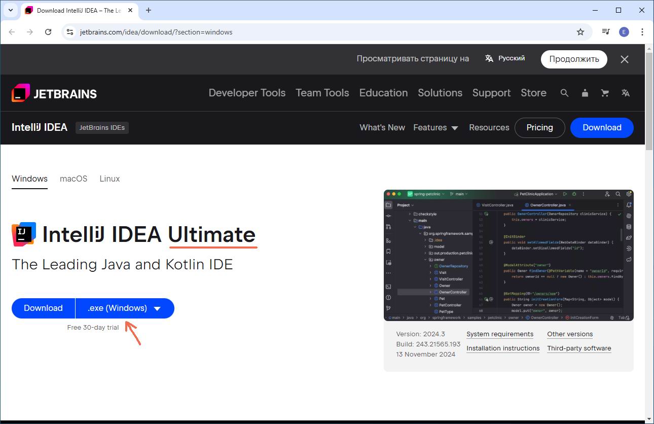Open the System requirements link

pos(499,334)
